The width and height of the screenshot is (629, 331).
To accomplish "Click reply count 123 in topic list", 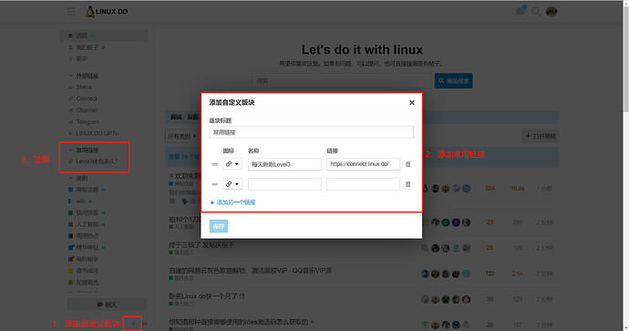I will point(490,274).
